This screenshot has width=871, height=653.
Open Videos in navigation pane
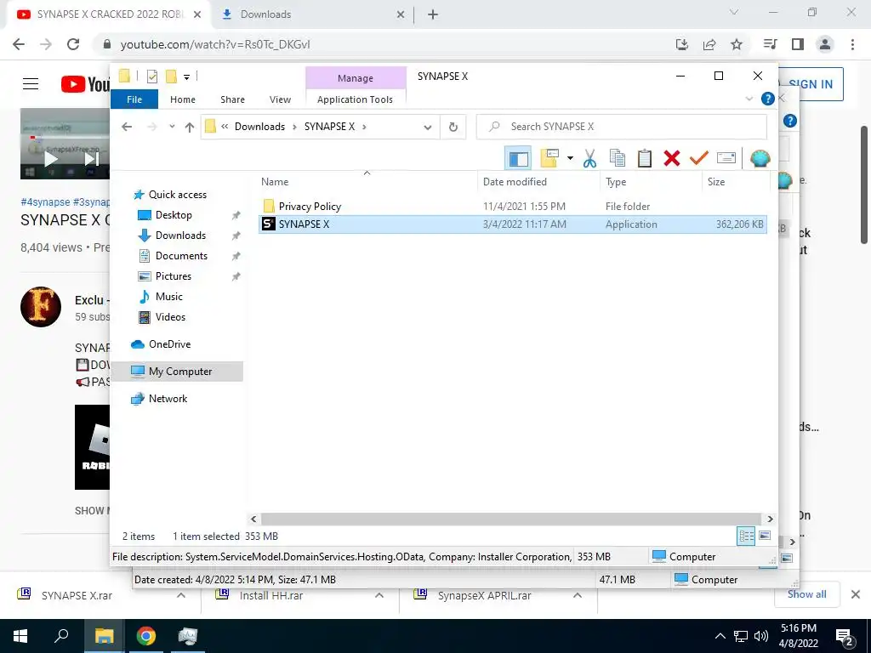[x=170, y=317]
